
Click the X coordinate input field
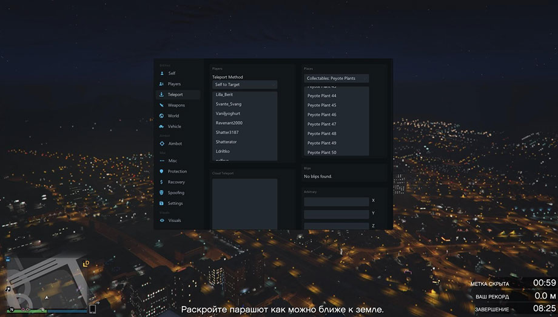[336, 201]
